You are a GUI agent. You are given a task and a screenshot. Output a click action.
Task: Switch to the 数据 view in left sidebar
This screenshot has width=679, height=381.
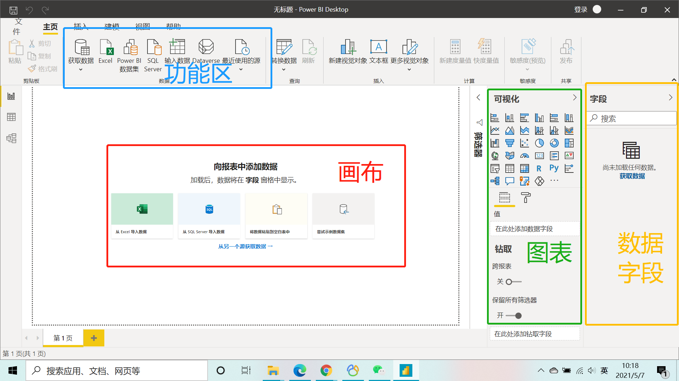(11, 117)
